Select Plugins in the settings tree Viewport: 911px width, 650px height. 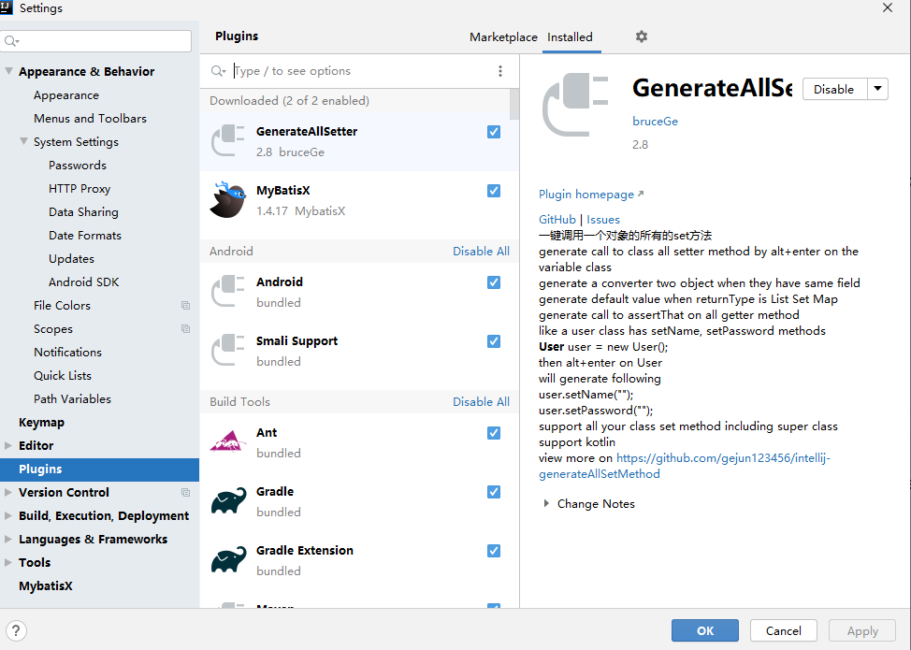pos(99,469)
